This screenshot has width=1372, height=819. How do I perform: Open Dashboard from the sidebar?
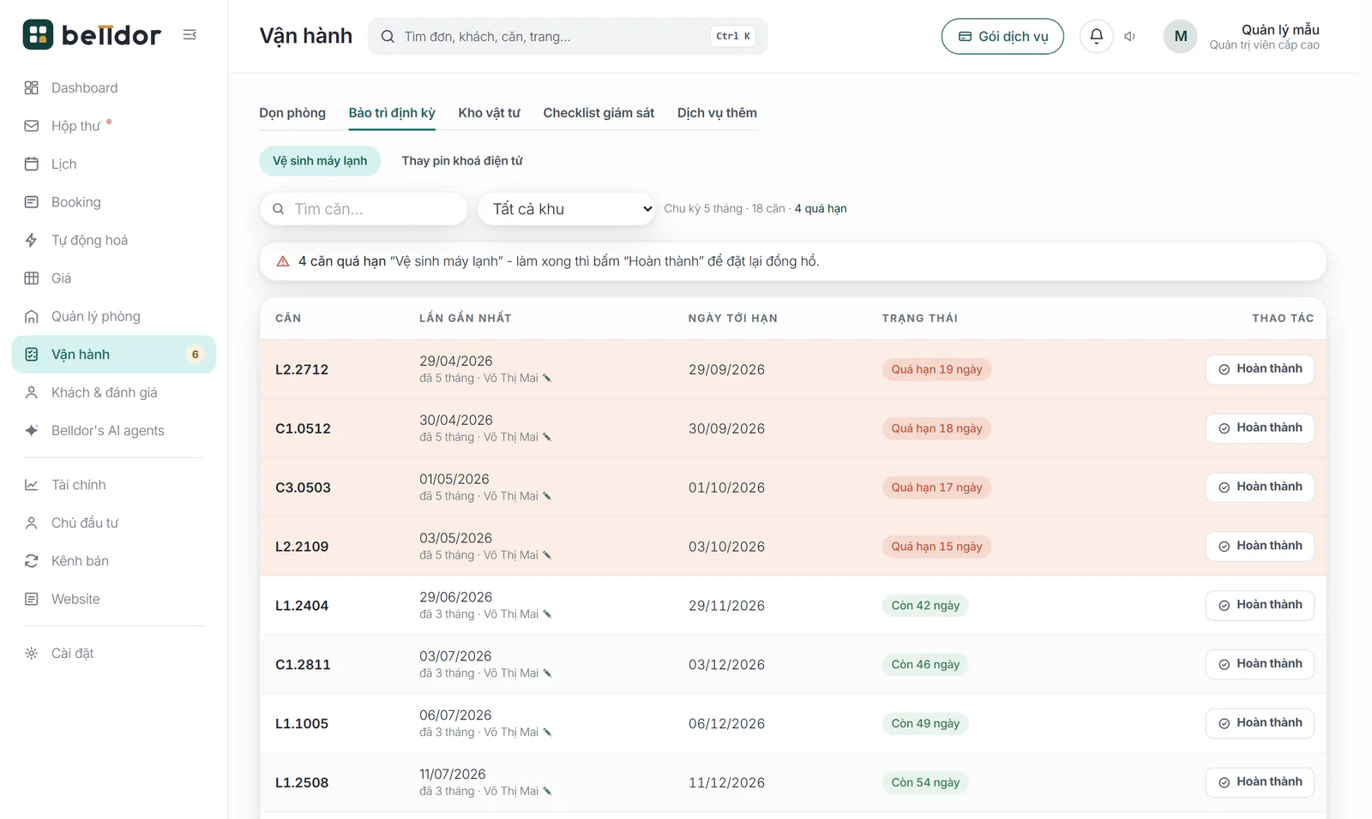[x=113, y=87]
